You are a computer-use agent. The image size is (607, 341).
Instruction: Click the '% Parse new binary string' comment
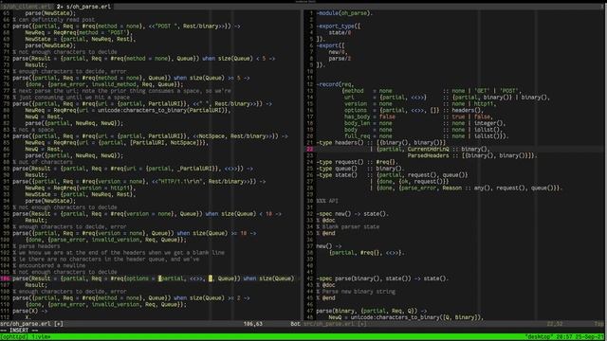tap(356, 292)
